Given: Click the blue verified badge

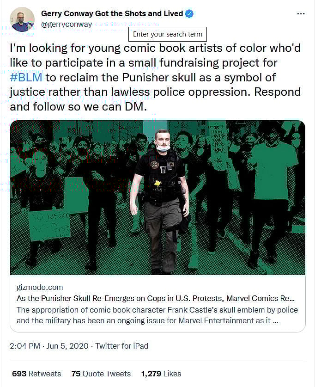Looking at the screenshot, I should tap(189, 14).
